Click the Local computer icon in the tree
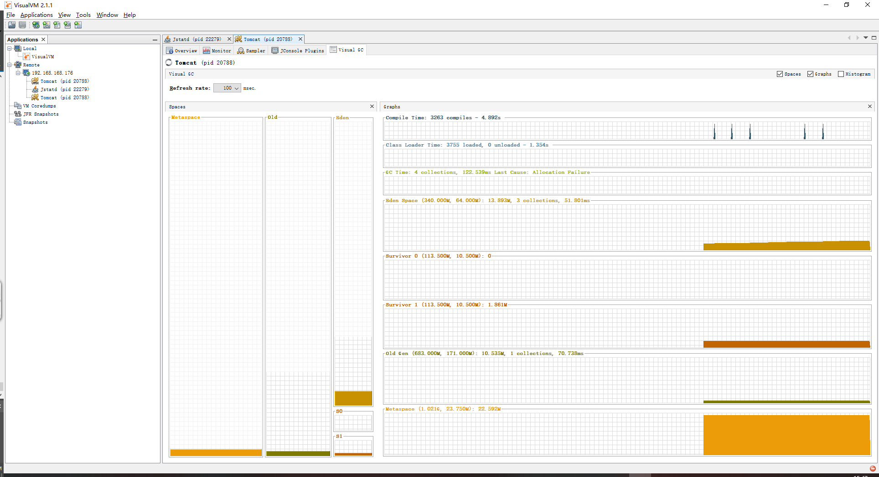The width and height of the screenshot is (879, 477). pos(18,48)
